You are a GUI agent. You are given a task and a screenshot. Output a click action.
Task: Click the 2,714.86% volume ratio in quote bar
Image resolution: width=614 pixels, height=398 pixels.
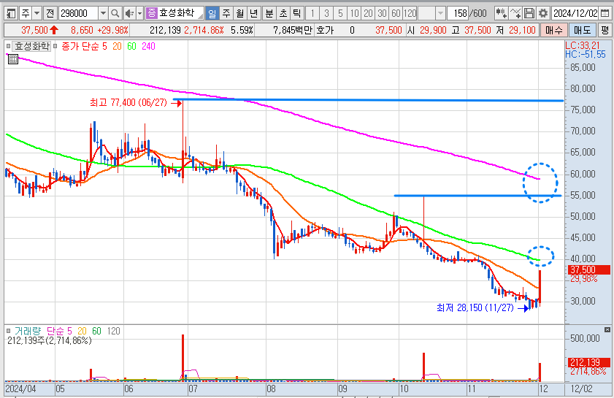(x=204, y=30)
